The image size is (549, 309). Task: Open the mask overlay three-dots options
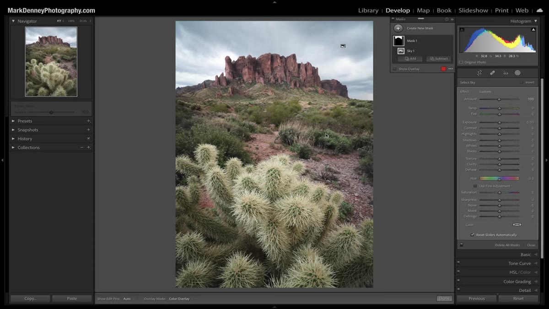pos(451,69)
